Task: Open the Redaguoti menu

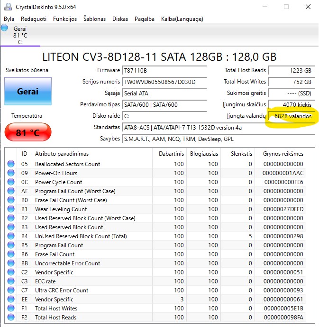Action: [34, 19]
